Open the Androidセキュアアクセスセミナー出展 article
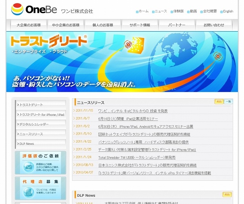This screenshot has width=244, height=204. pyautogui.click(x=146, y=127)
